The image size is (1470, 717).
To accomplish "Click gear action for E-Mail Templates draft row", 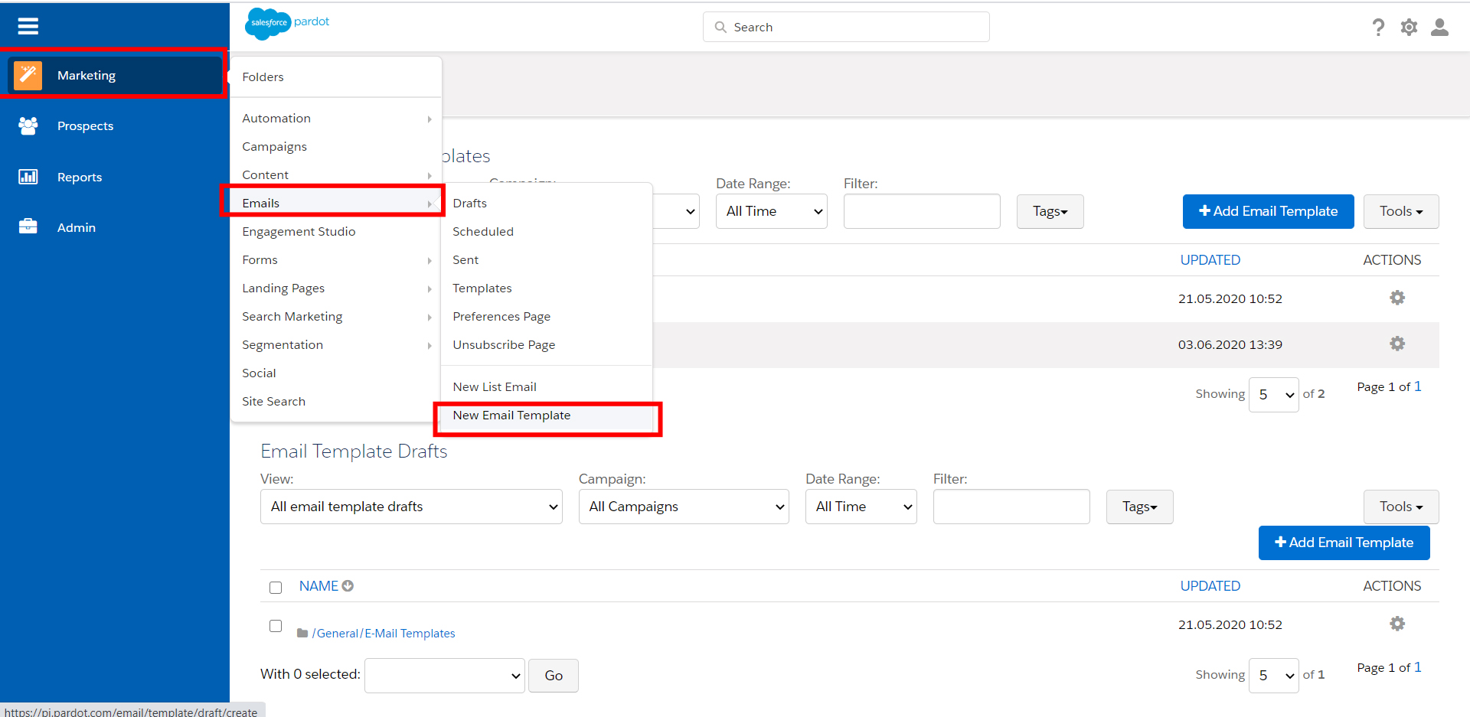I will tap(1397, 624).
